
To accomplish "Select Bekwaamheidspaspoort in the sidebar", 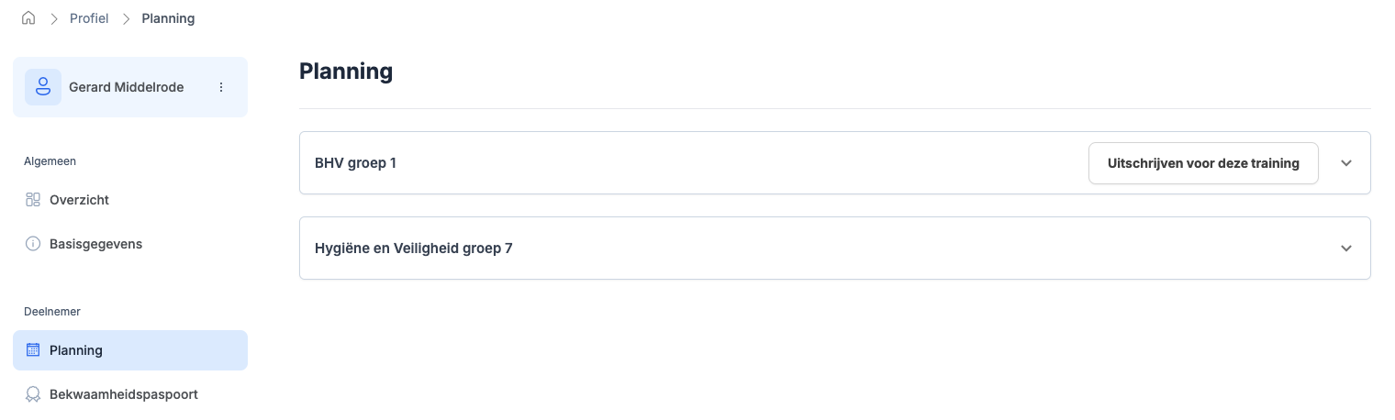I will [x=123, y=394].
